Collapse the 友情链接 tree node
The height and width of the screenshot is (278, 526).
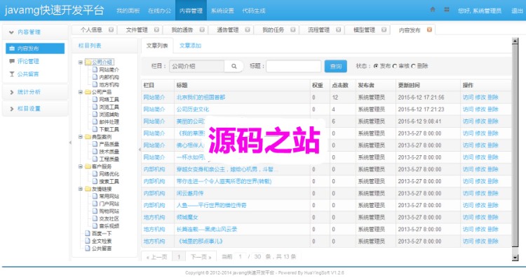coord(81,189)
